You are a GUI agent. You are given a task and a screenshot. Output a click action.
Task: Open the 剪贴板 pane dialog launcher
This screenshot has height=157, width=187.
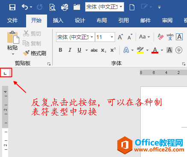pyautogui.click(x=49, y=64)
